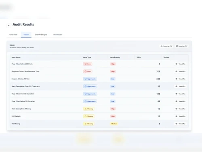Click the Error badge in Slow Response Time row
This screenshot has height=152, width=202.
(x=88, y=71)
